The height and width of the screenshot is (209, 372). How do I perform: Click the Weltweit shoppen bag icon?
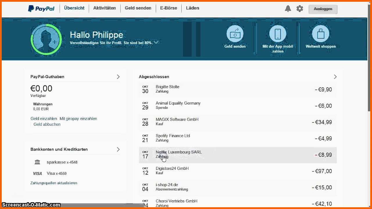(321, 34)
